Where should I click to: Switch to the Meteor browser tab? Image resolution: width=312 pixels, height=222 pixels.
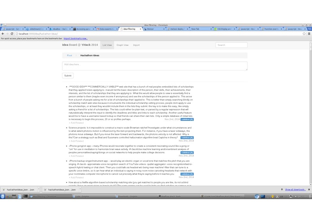[154, 29]
